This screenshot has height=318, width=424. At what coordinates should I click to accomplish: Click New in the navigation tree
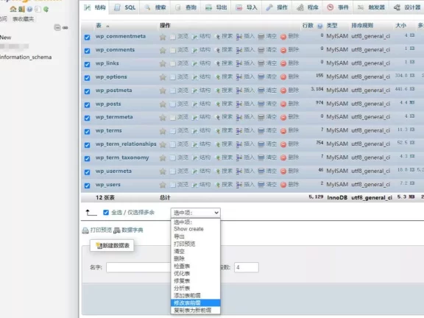(x=5, y=38)
